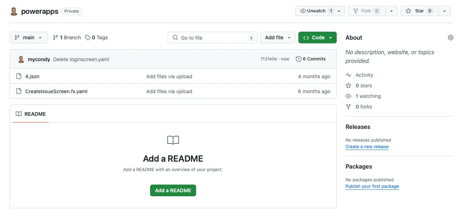466x221 pixels.
Task: Click the magnifier icon in Go to file
Action: point(175,38)
